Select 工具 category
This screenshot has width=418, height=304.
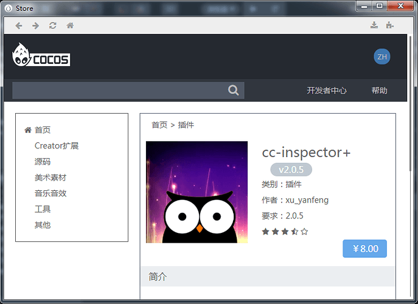point(43,209)
